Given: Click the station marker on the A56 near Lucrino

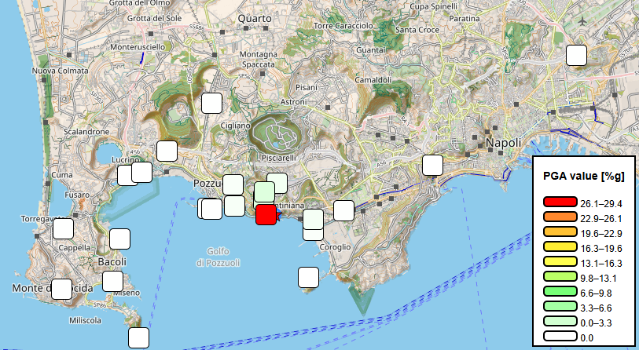Looking at the screenshot, I should [x=167, y=151].
